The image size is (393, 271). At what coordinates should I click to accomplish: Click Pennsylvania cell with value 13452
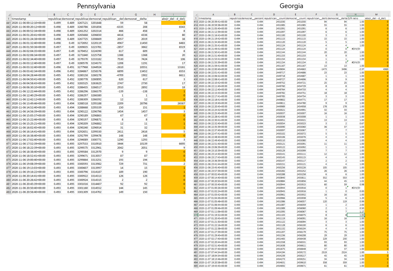point(136,71)
